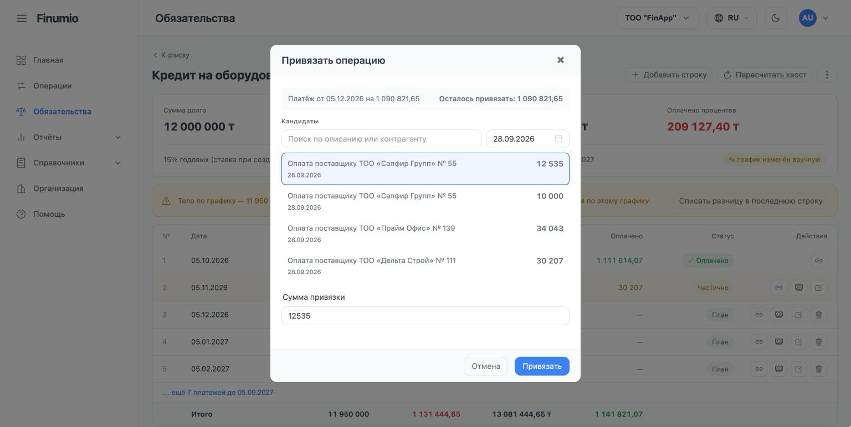Viewport: 851px width, 427px height.
Task: Show ещё 7 платежей link
Action: click(218, 392)
